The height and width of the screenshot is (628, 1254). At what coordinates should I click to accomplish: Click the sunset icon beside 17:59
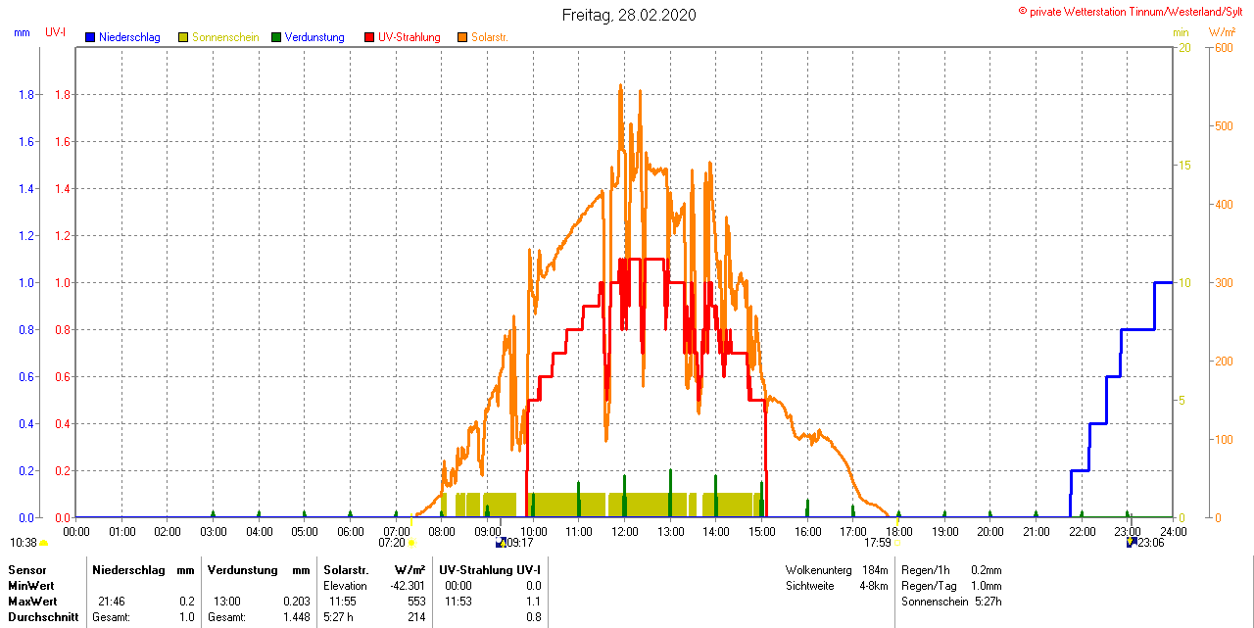pos(897,543)
